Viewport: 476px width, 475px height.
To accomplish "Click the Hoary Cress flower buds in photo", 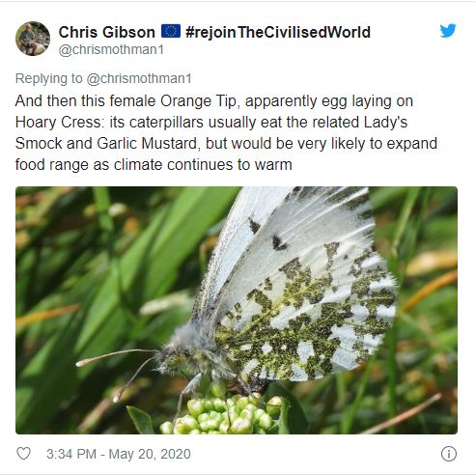I will (222, 415).
